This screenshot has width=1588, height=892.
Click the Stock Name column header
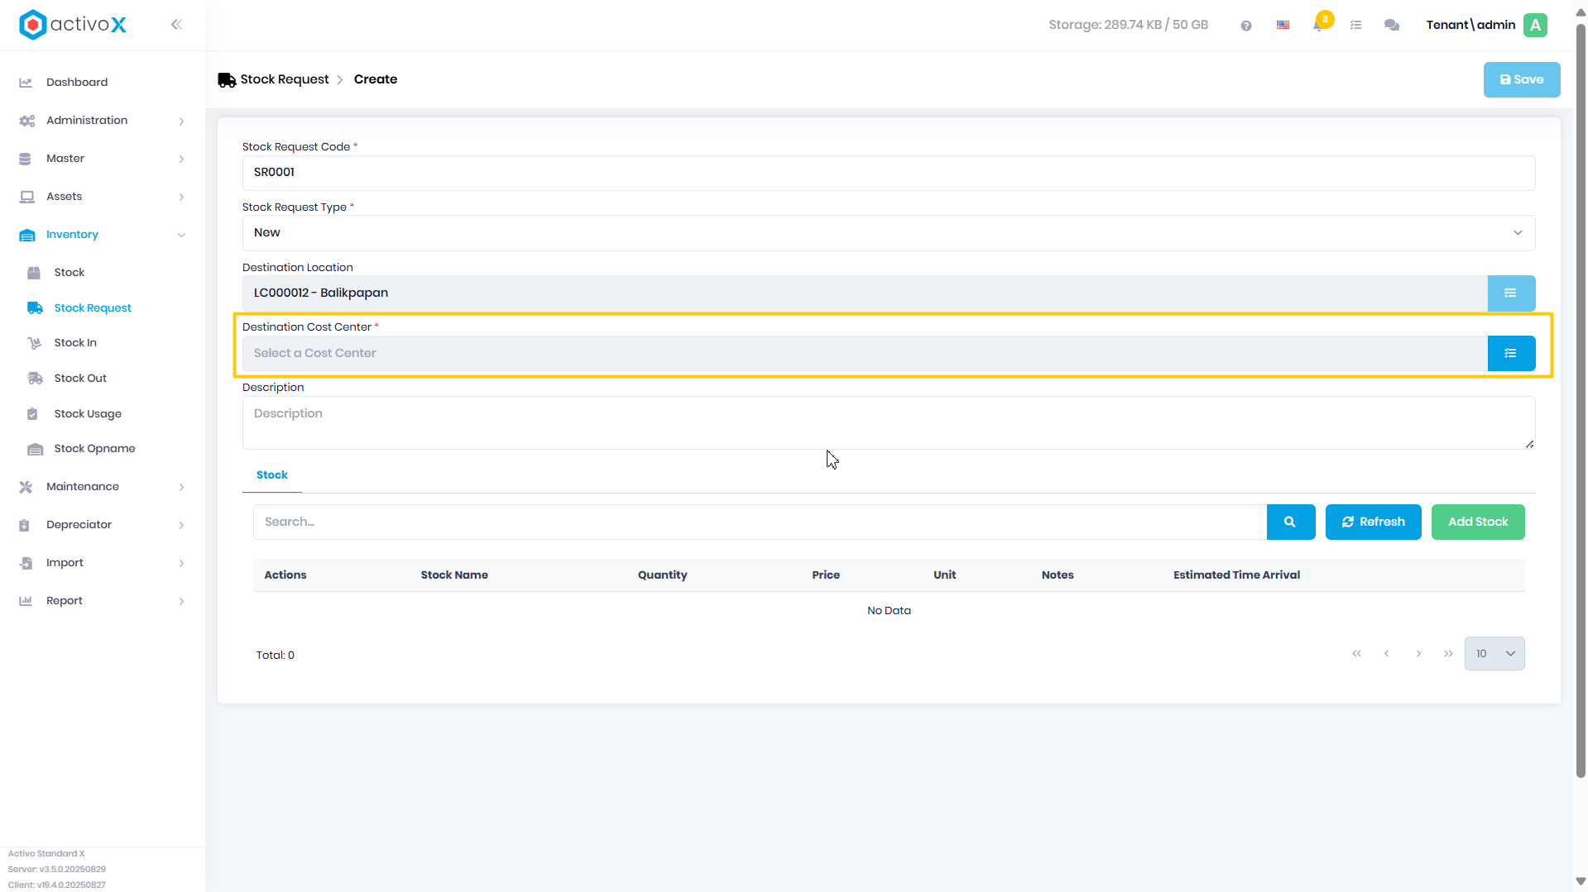point(453,575)
